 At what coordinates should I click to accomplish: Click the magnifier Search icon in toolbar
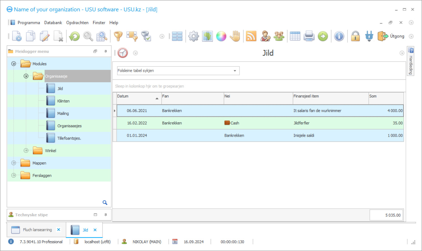click(88, 36)
